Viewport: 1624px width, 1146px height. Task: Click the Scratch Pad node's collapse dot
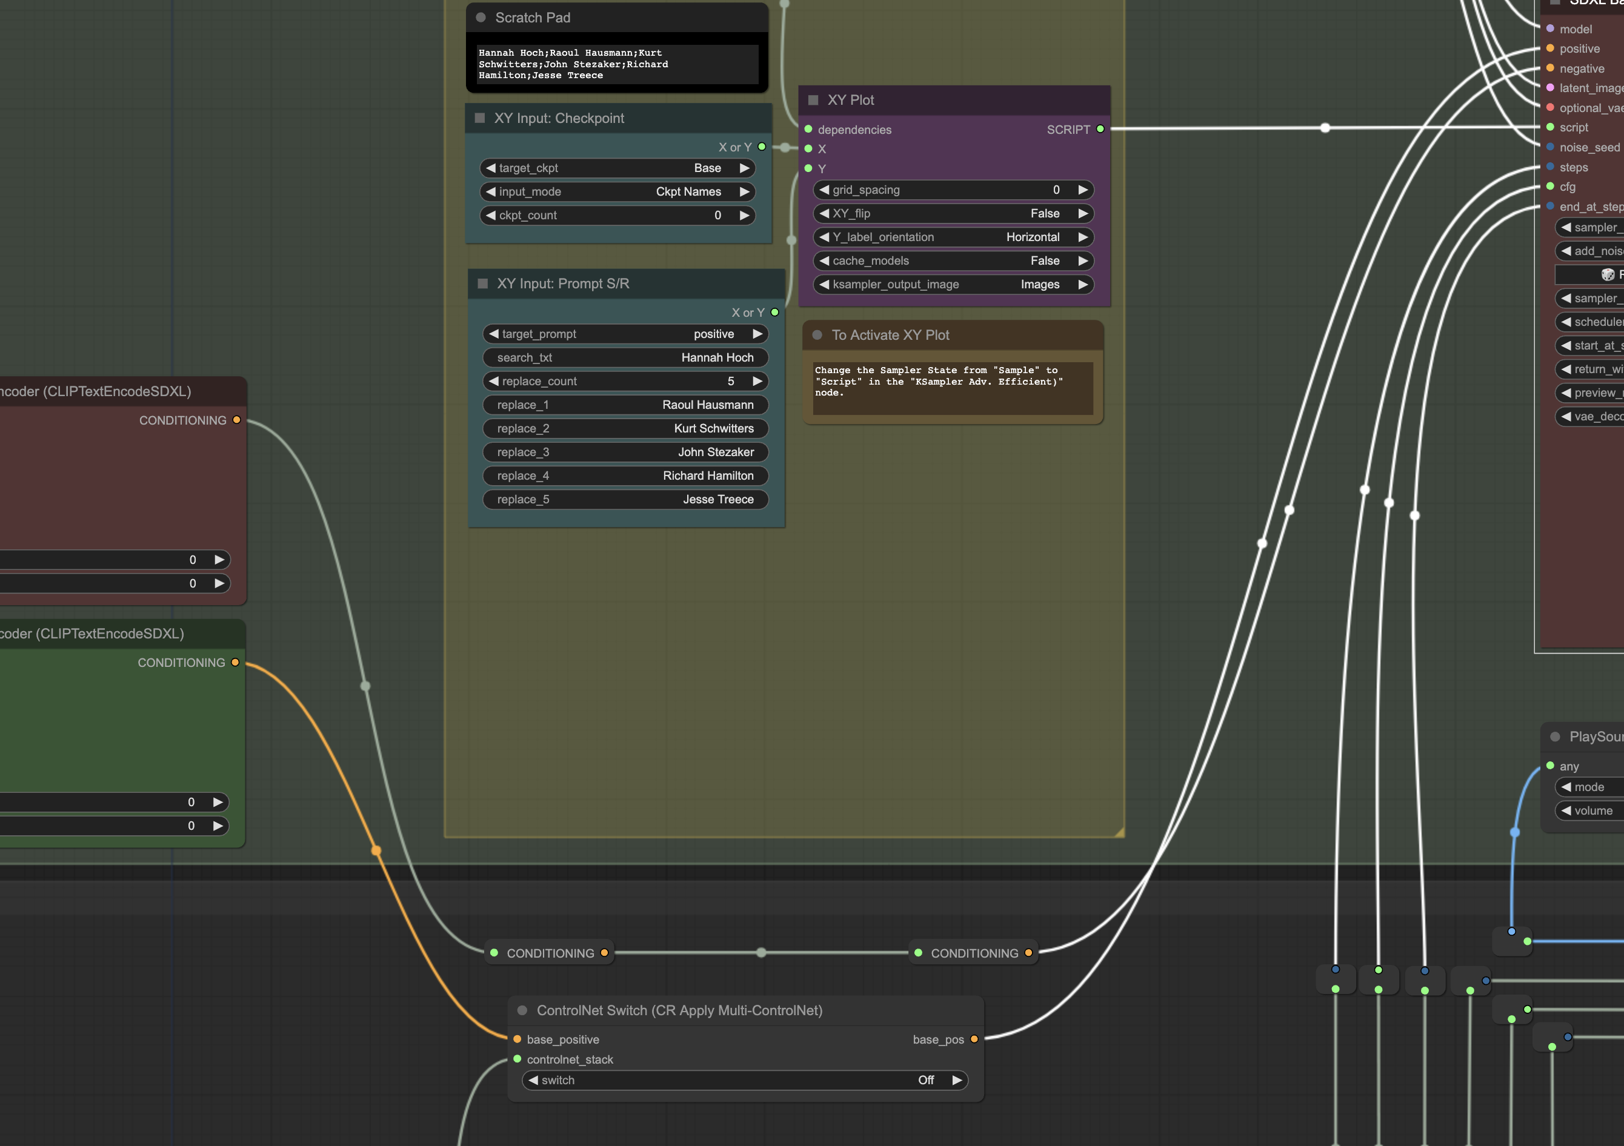pyautogui.click(x=481, y=18)
